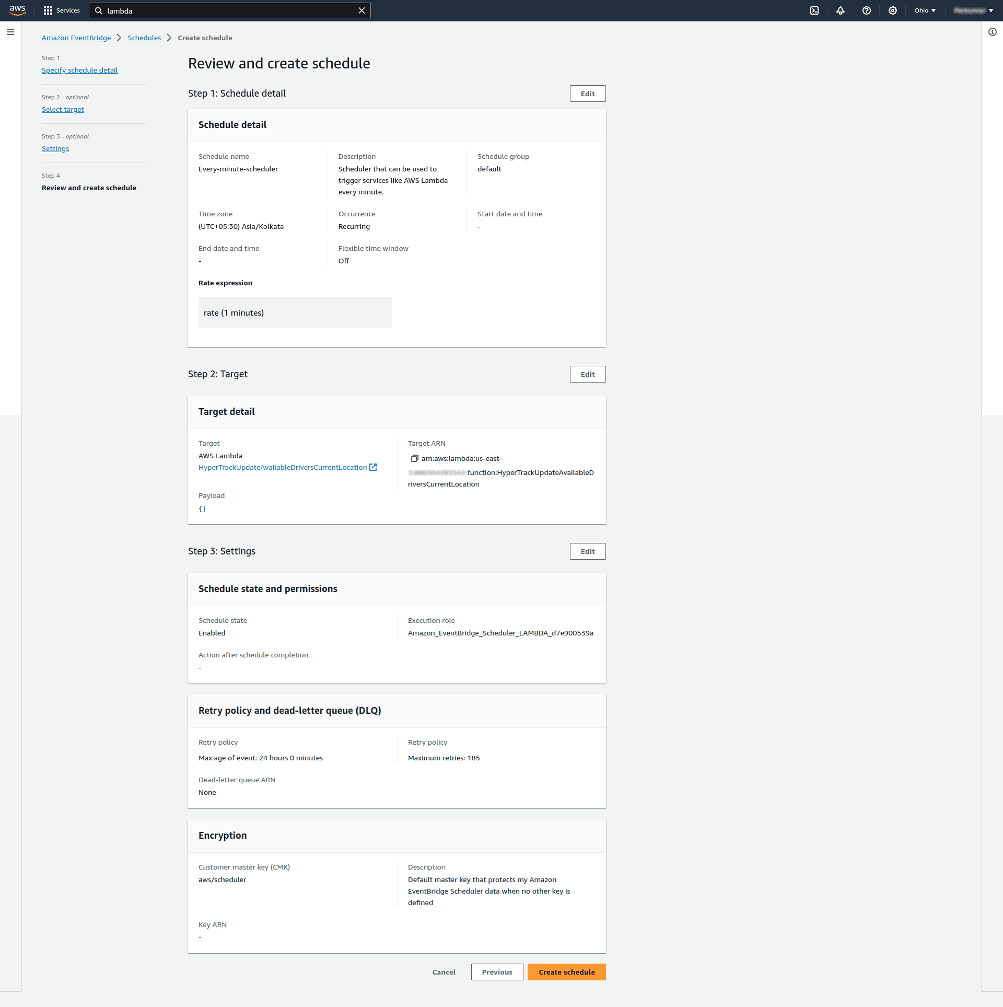Open the account name dropdown
This screenshot has width=1003, height=1007.
973,10
